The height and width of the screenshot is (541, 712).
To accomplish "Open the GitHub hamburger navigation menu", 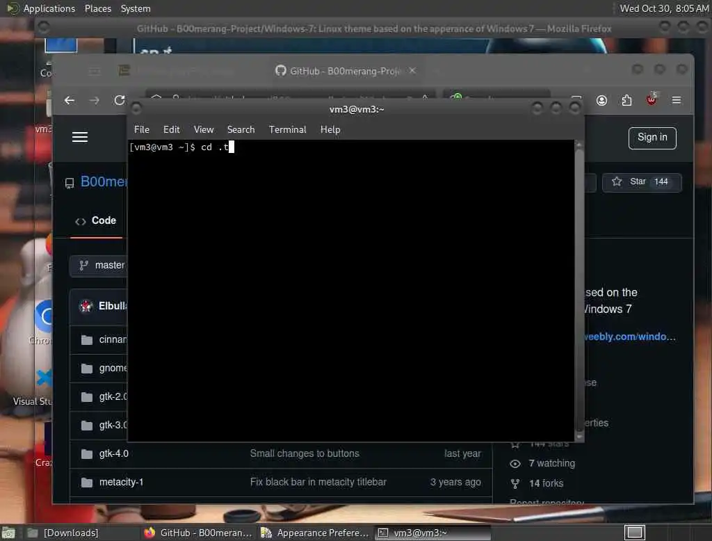I will [80, 137].
